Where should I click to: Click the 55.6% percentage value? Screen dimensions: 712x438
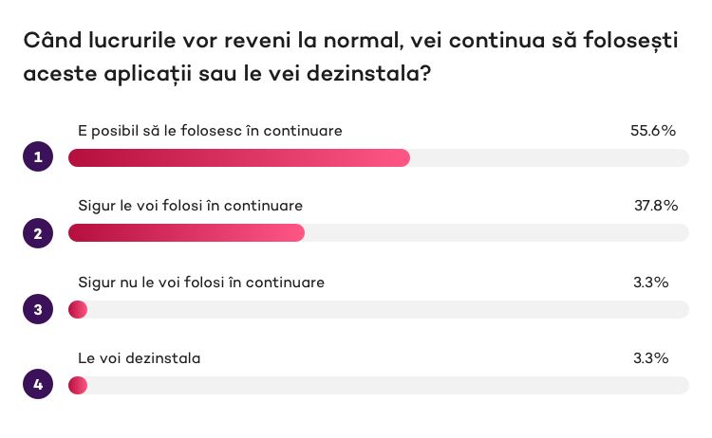point(653,131)
